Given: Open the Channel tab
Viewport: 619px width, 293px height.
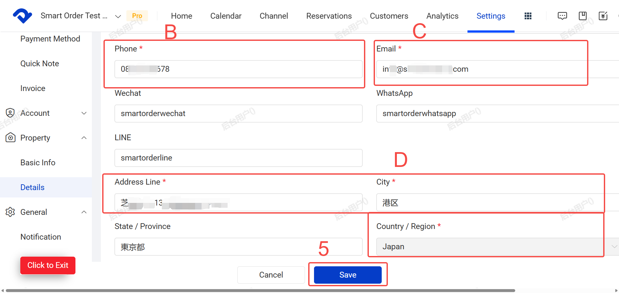Looking at the screenshot, I should tap(274, 16).
